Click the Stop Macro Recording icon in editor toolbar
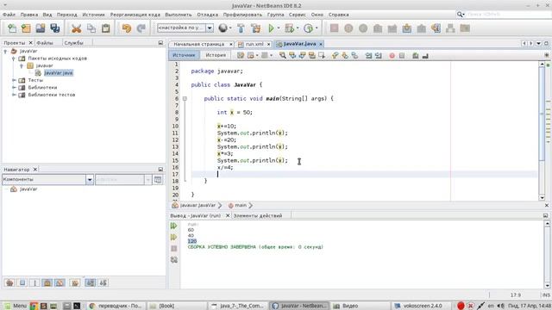This screenshot has height=310, width=552. click(x=402, y=55)
